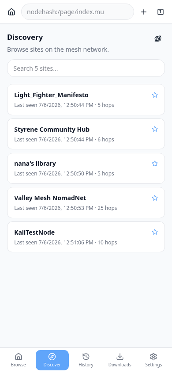Select the Discover tab
Viewport: 172px width, 373px height.
pyautogui.click(x=52, y=360)
